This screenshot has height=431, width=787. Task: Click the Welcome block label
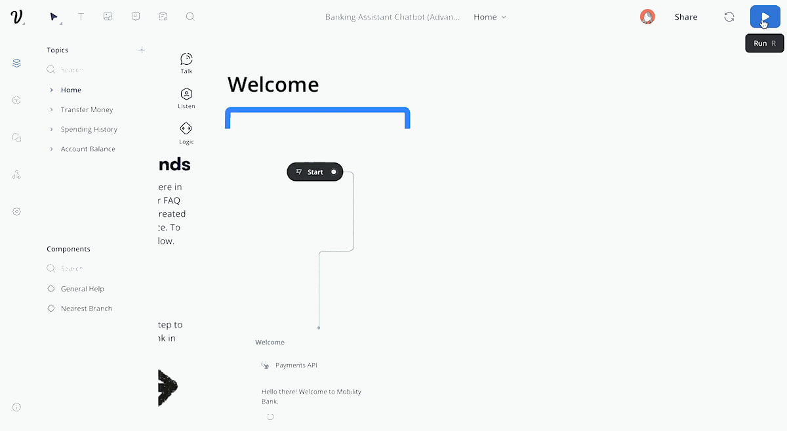(270, 343)
